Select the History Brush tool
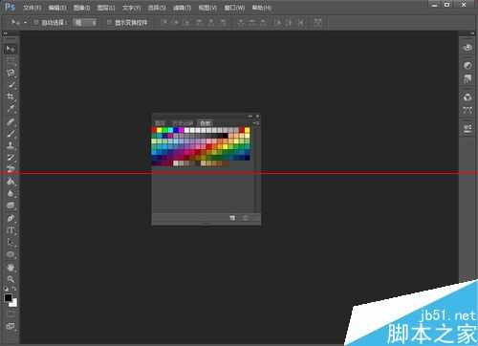 point(11,158)
